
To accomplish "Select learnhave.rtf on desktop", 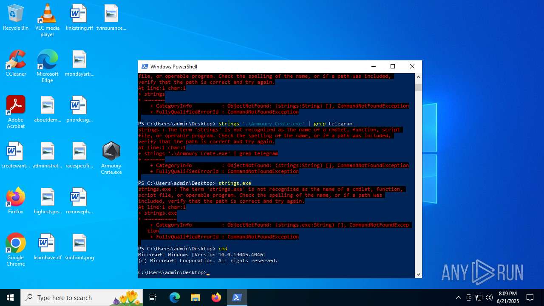I will click(x=47, y=247).
